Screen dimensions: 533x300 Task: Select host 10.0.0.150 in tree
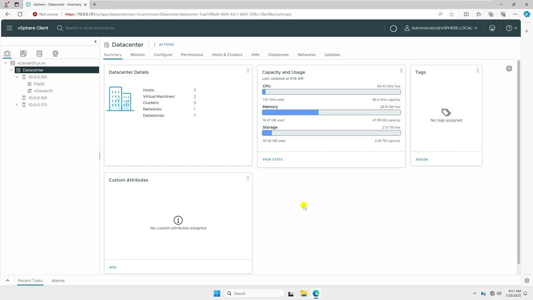tap(37, 77)
